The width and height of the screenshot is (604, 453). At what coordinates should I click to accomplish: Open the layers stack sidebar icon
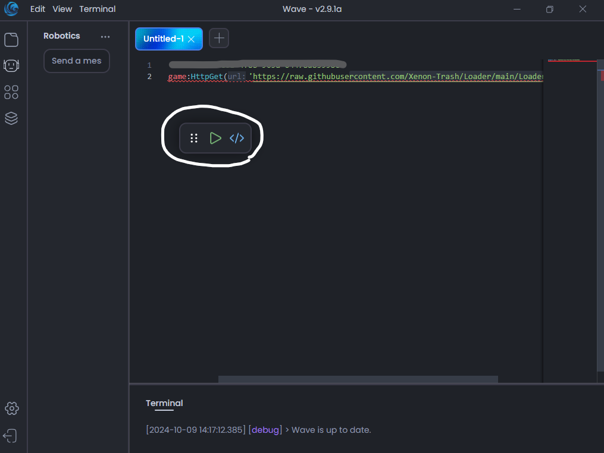click(x=11, y=118)
